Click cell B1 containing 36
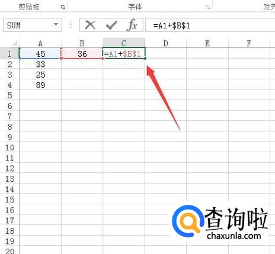Image resolution: width=275 pixels, height=254 pixels. (x=82, y=54)
